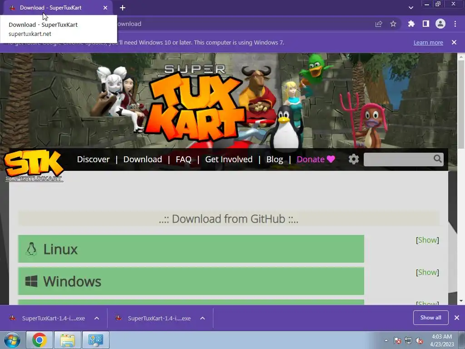Toggle the browser side panel
Image resolution: width=465 pixels, height=349 pixels.
point(426,24)
